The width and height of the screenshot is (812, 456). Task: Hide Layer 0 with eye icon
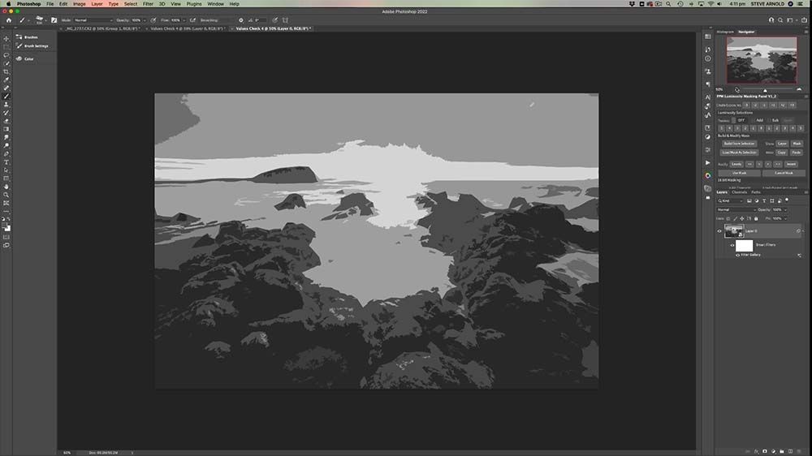[719, 231]
